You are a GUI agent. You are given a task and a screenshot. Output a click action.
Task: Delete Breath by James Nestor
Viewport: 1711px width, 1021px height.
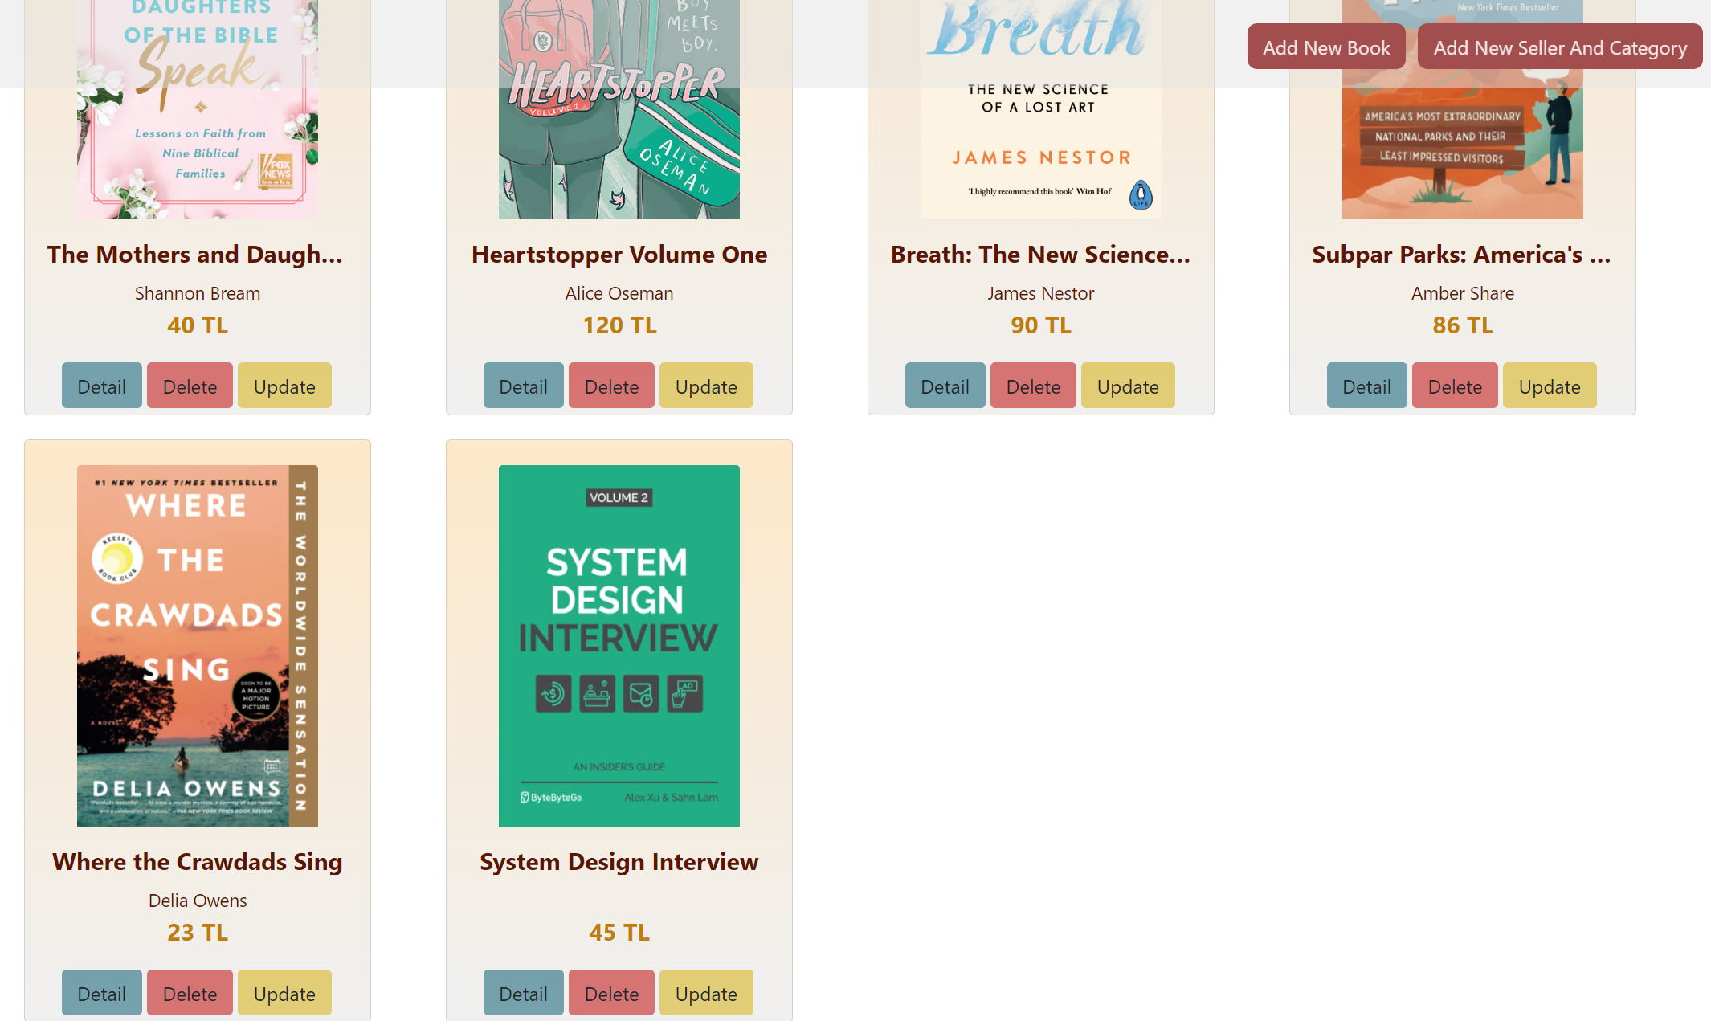tap(1033, 386)
